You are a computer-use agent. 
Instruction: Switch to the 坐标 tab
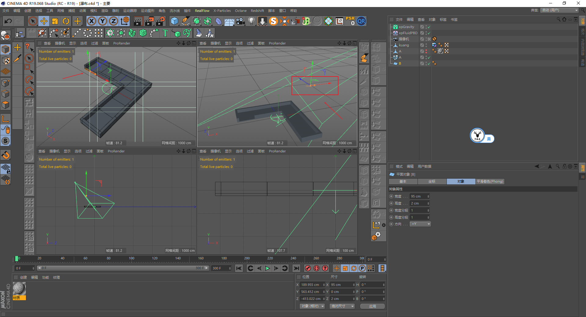[x=432, y=181]
